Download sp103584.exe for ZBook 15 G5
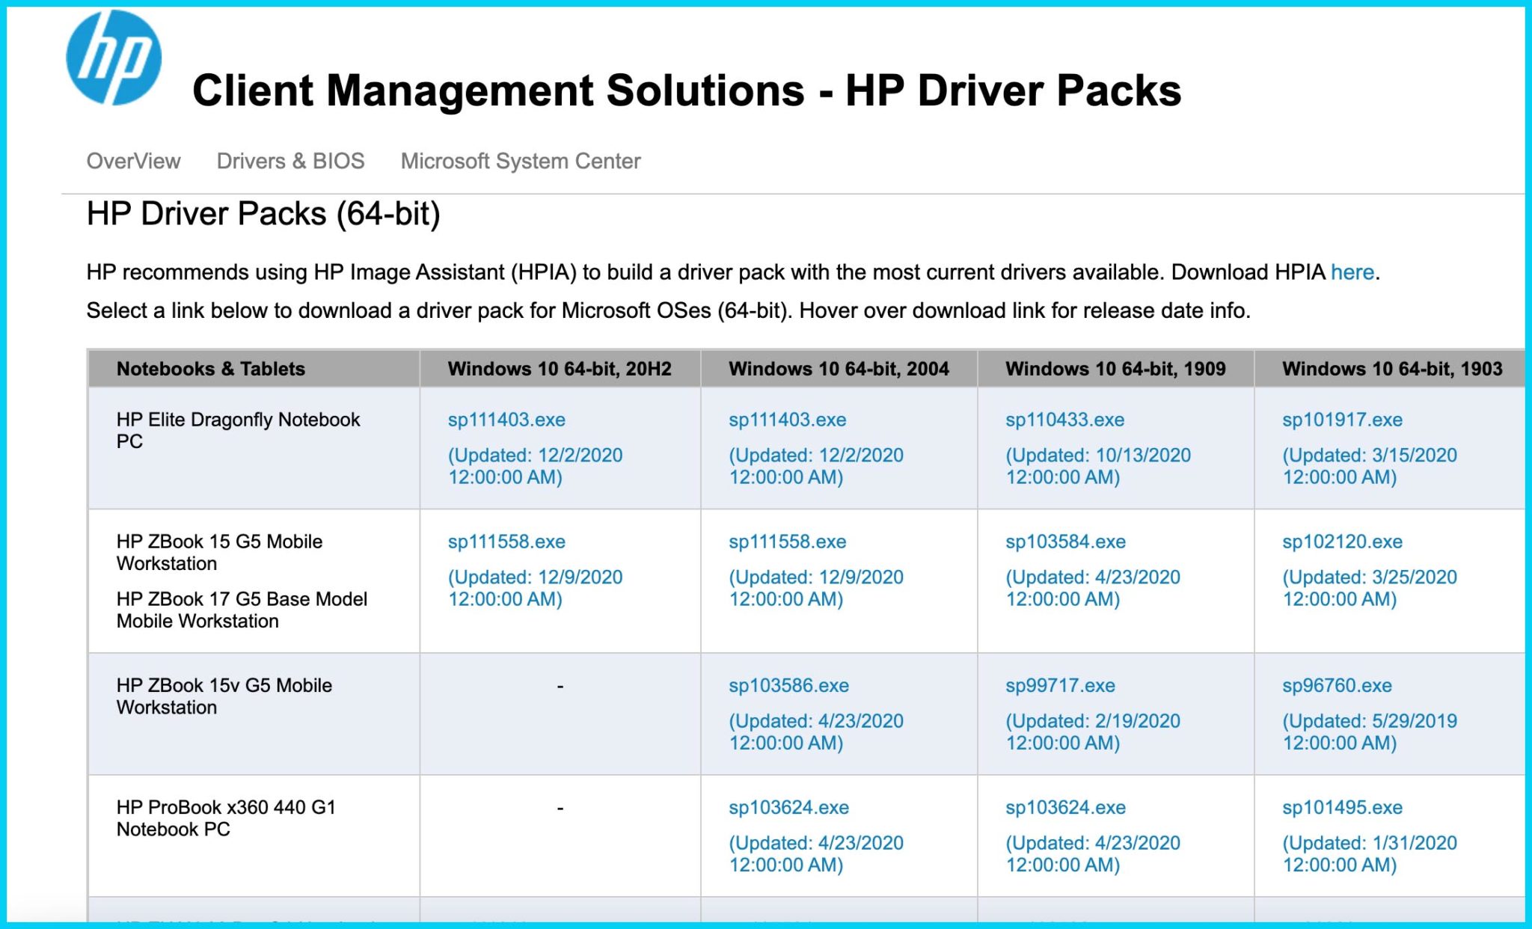Screen dimensions: 1532x929 point(1065,542)
